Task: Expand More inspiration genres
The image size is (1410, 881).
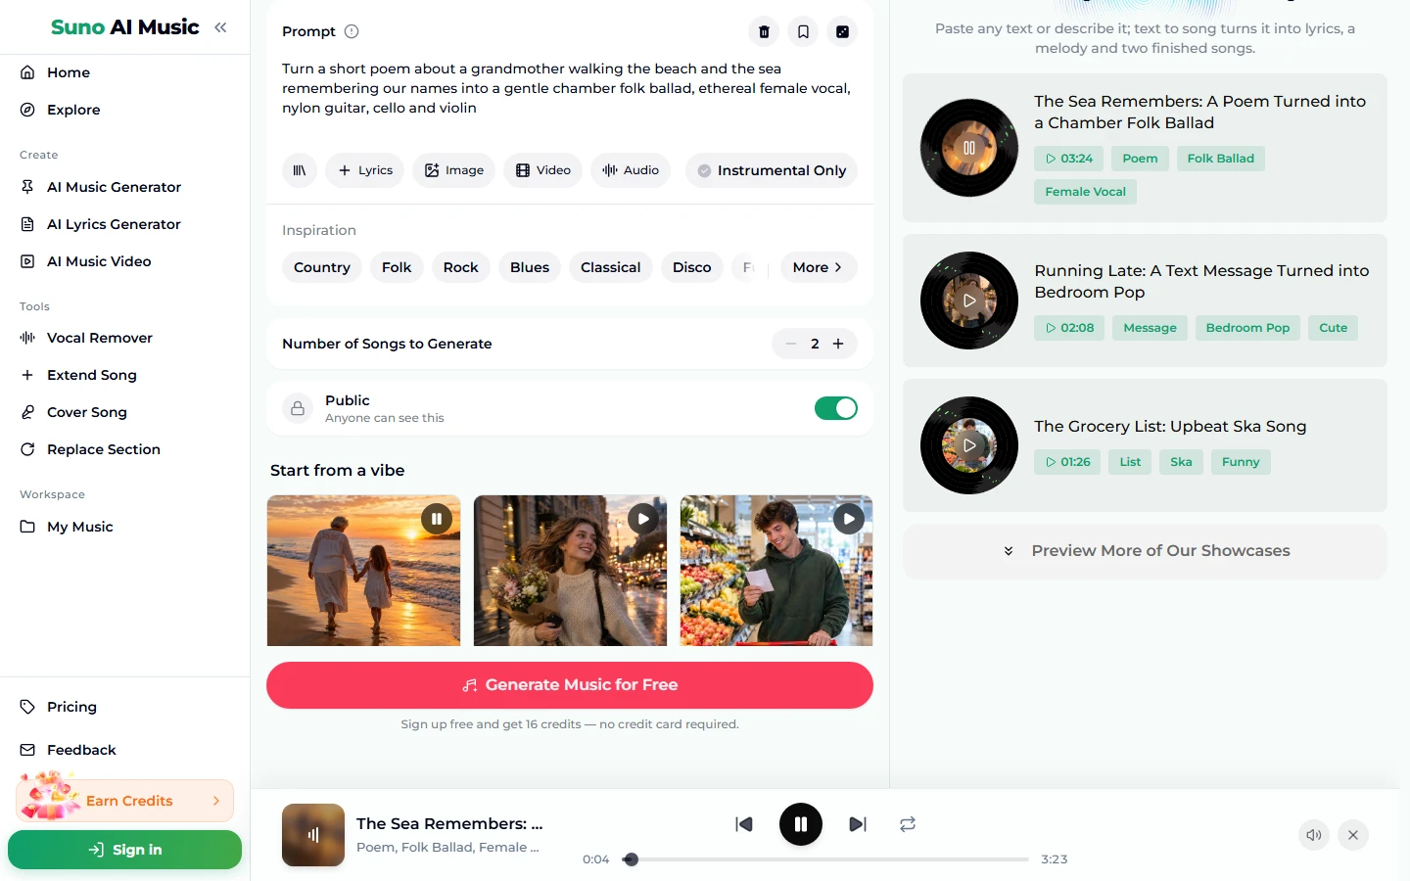Action: (819, 267)
